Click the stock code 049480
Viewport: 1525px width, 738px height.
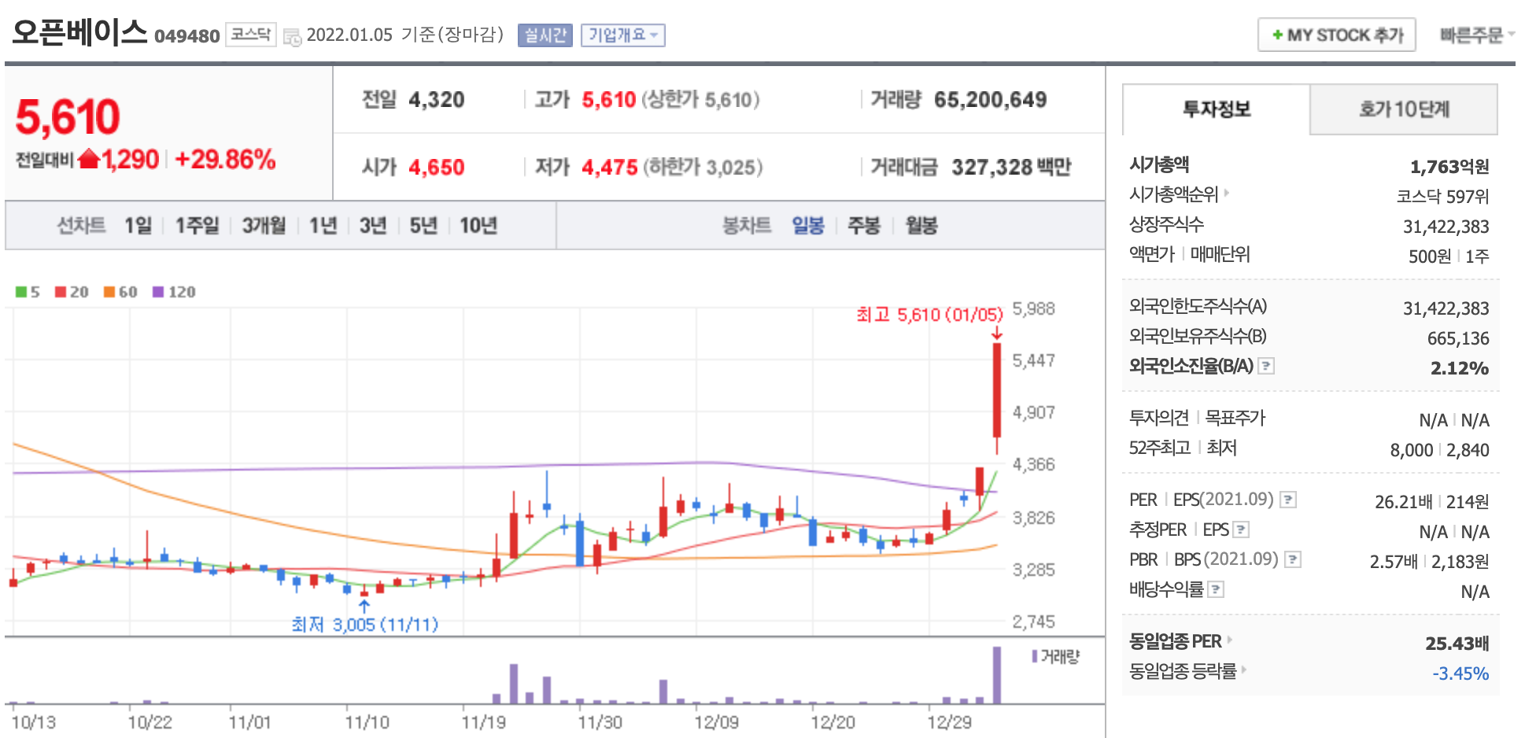pos(187,36)
